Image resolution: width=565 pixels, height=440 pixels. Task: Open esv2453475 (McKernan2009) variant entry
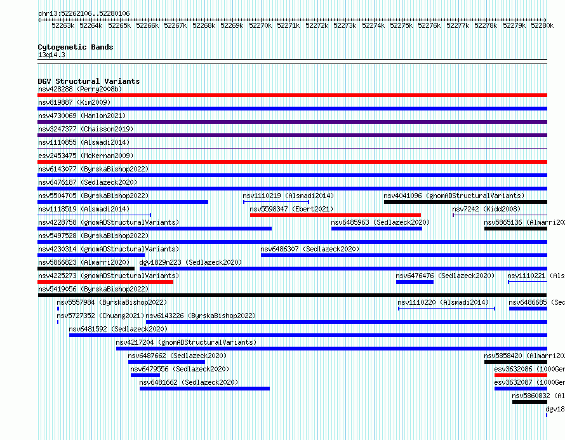(x=86, y=156)
